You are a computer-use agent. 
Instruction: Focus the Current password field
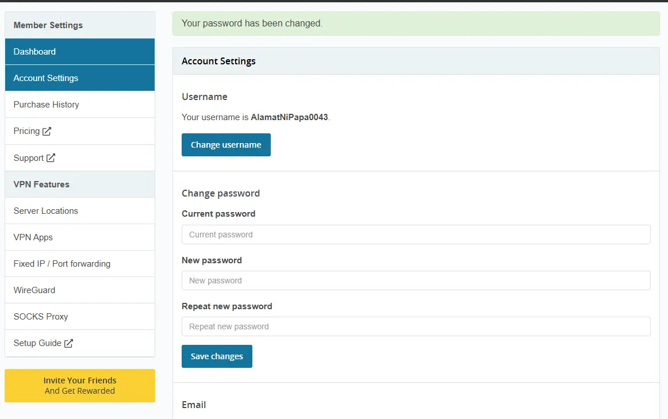416,235
